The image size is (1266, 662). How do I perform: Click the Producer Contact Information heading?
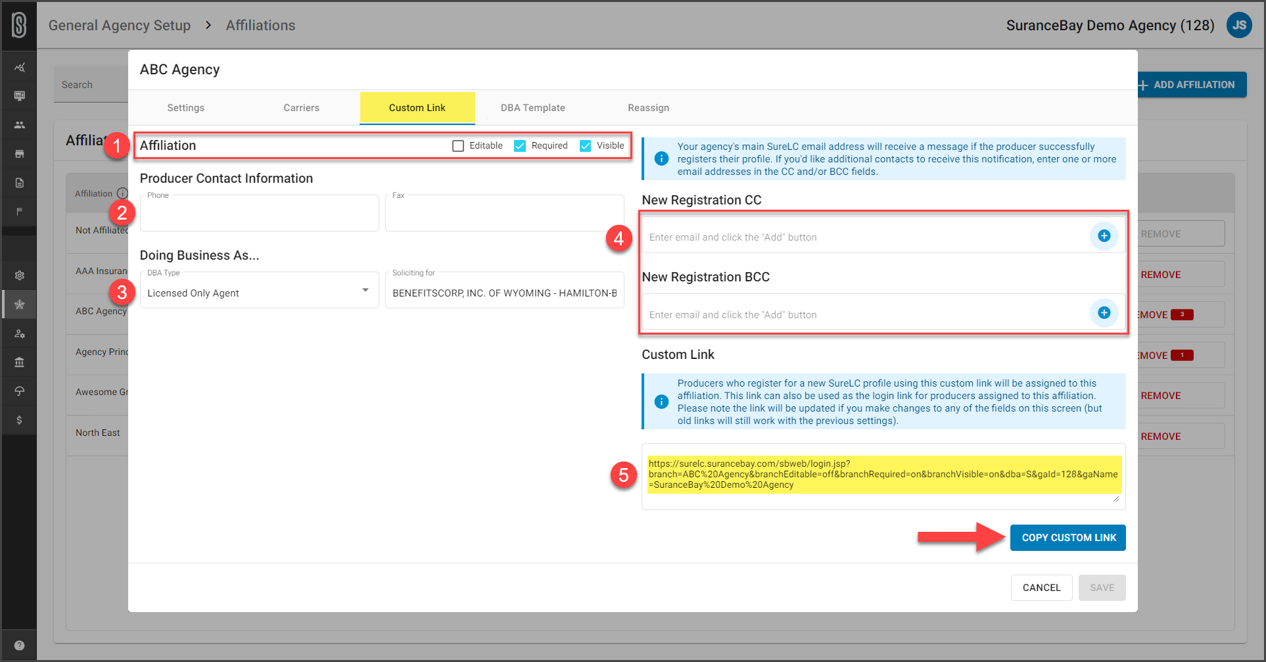tap(226, 178)
